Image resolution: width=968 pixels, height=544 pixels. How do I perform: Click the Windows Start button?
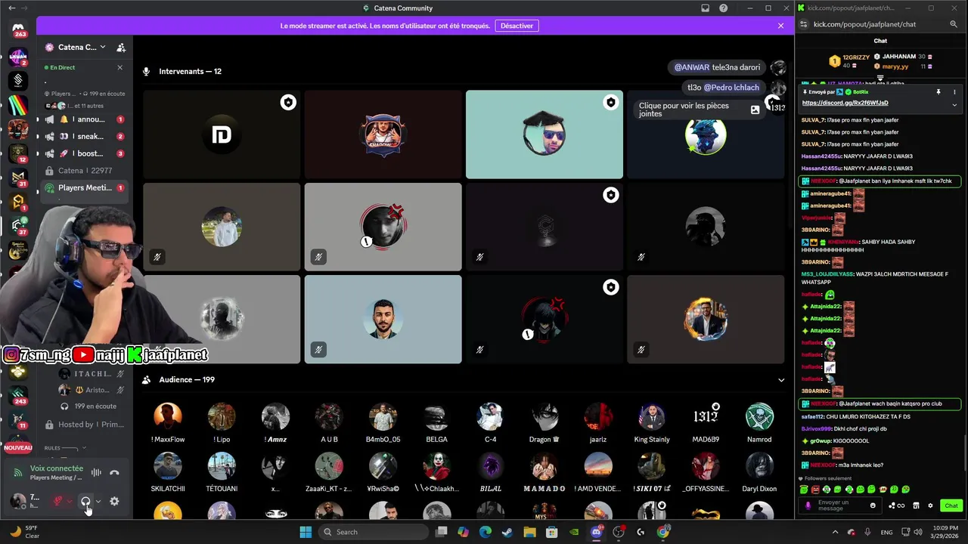click(306, 532)
